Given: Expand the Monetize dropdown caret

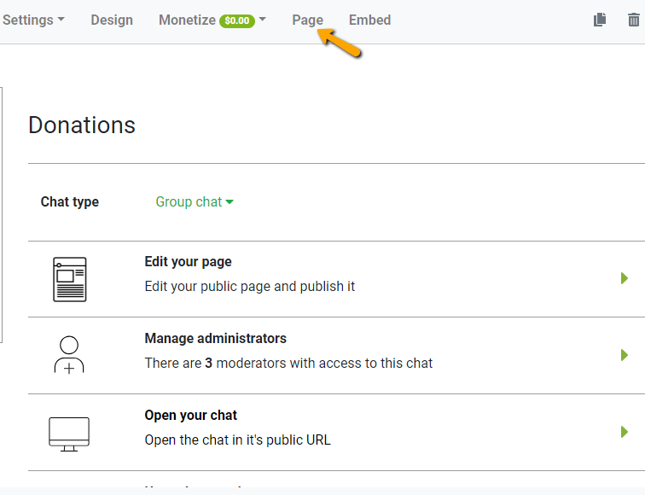Looking at the screenshot, I should [263, 20].
